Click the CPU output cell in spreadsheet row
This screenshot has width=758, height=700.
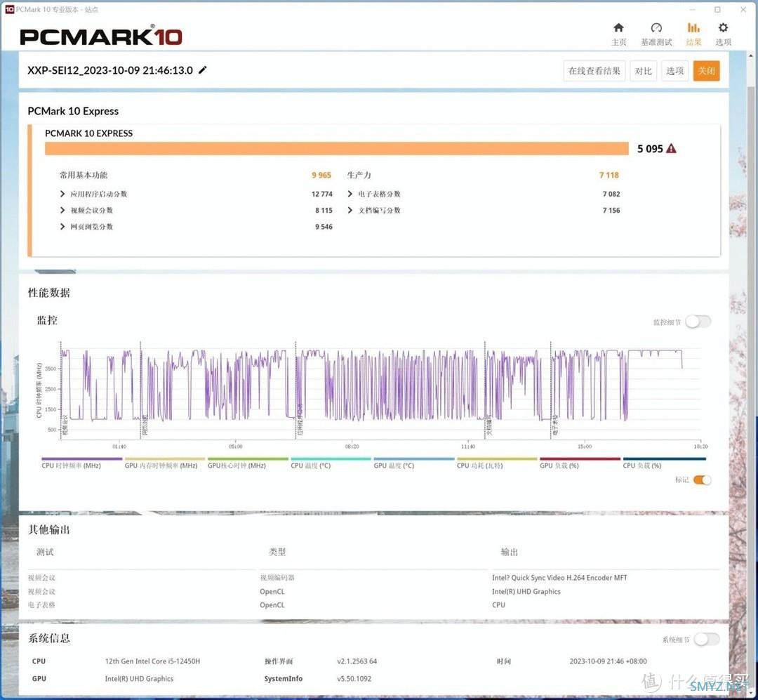[x=498, y=605]
